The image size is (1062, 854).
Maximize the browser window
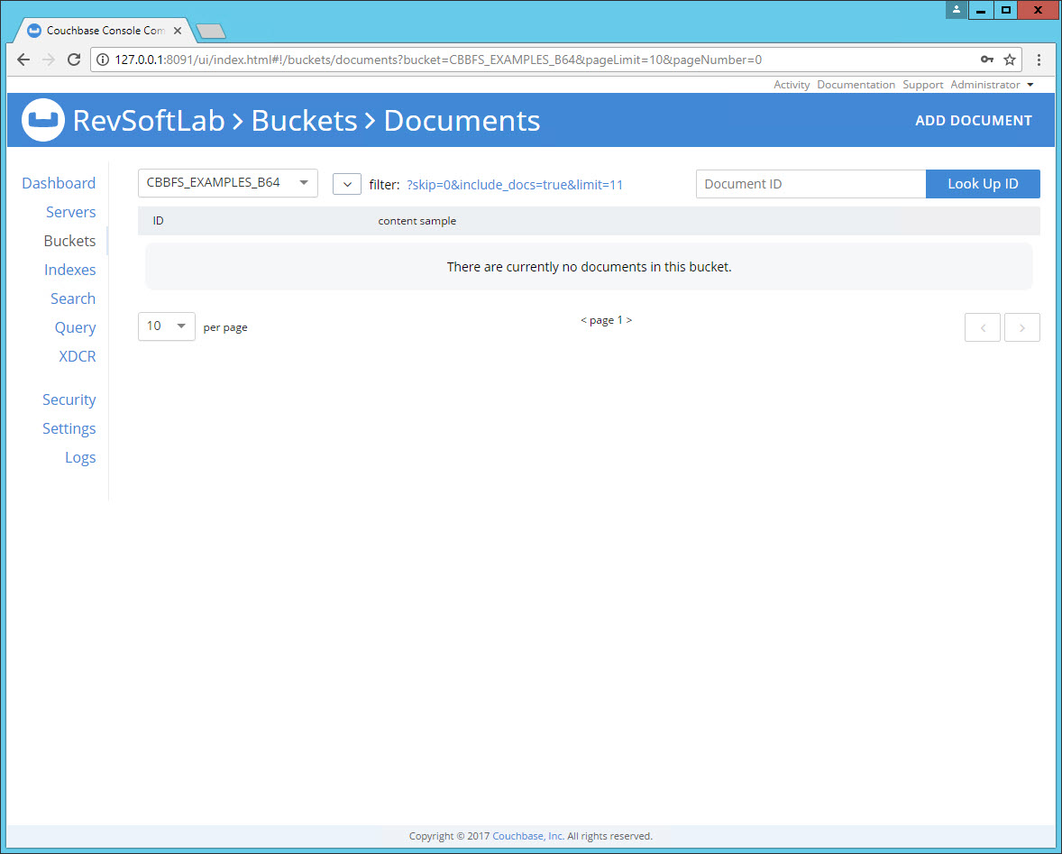pos(1006,10)
